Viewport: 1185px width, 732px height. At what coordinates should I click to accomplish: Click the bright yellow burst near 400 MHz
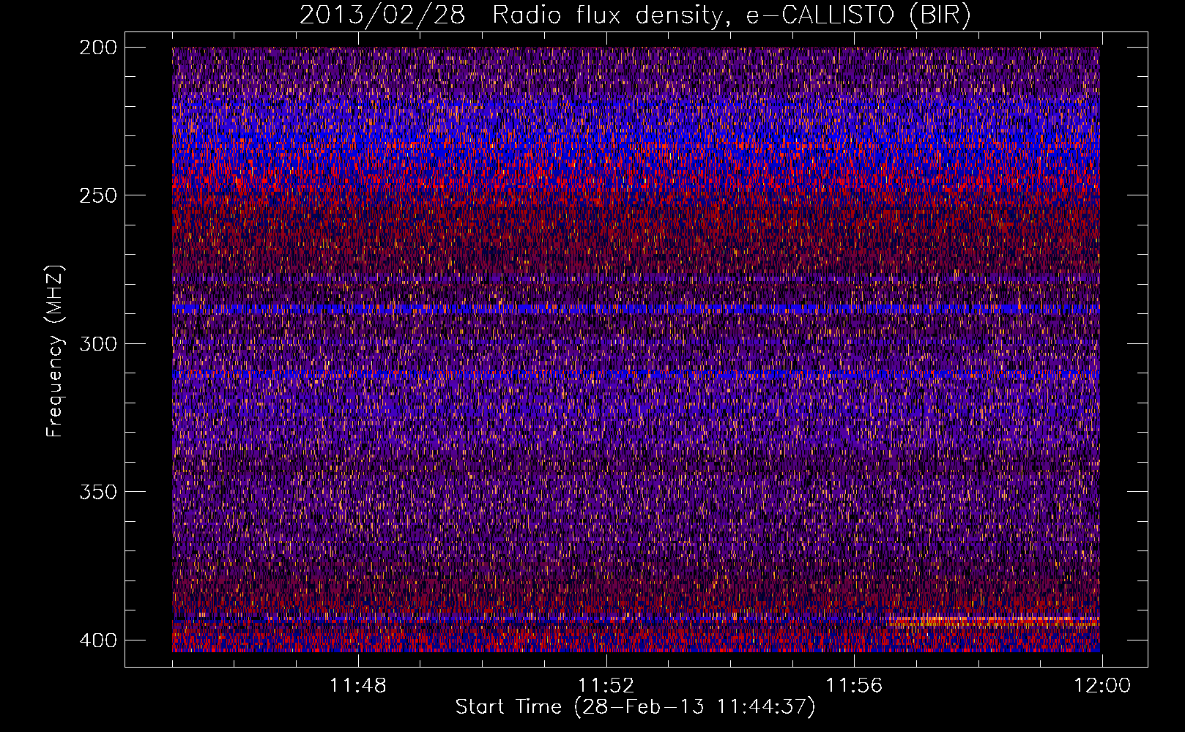[992, 621]
